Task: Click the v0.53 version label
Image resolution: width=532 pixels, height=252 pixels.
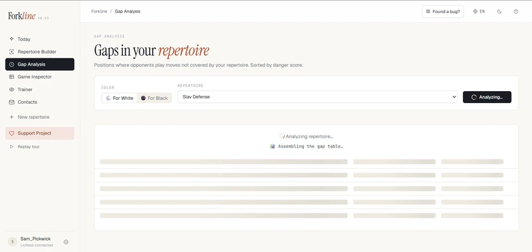Action: 43,18
